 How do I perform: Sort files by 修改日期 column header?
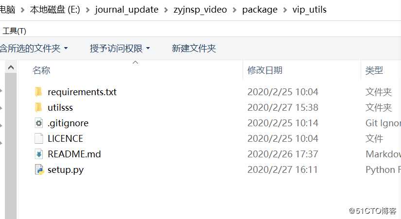pos(265,70)
